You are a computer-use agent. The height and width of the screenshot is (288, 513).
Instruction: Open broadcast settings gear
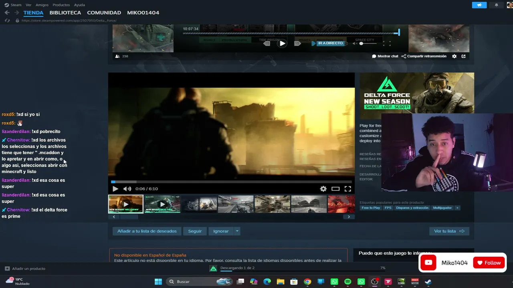pos(454,56)
